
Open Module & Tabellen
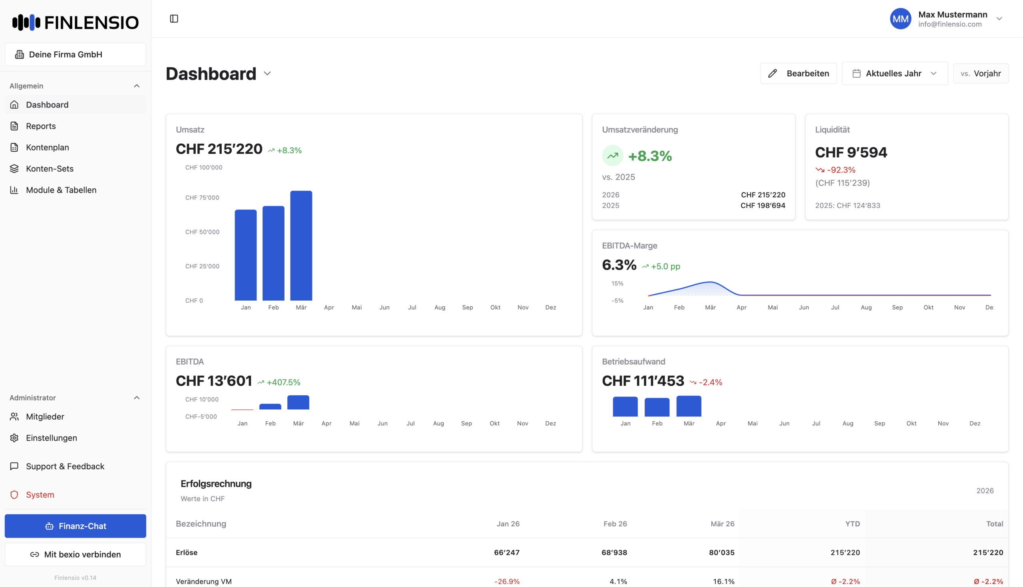tap(61, 190)
